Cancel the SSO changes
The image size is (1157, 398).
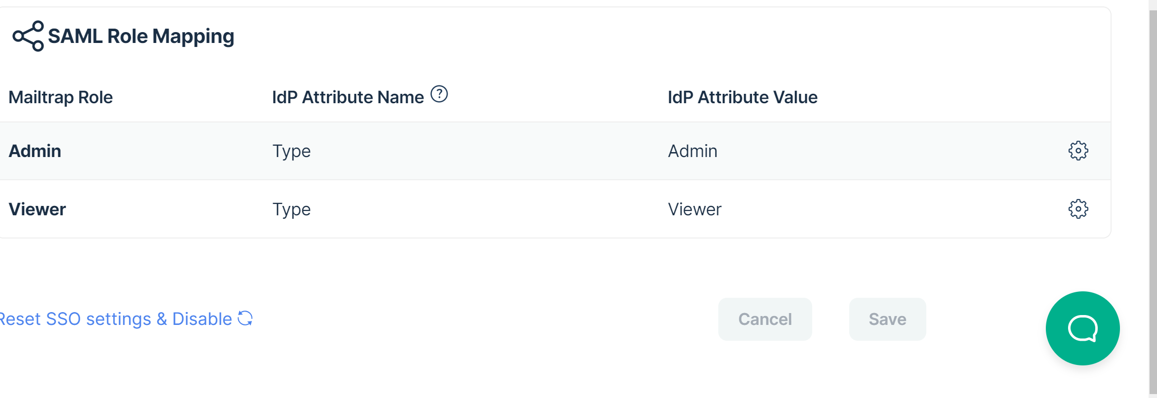pos(765,319)
